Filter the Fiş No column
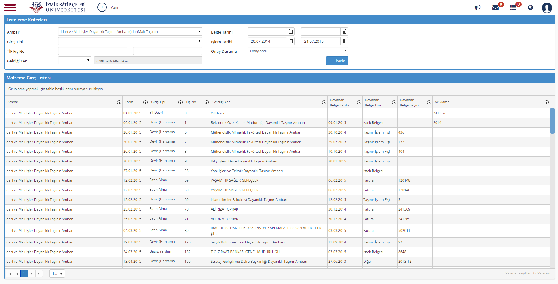The width and height of the screenshot is (558, 284). (207, 102)
